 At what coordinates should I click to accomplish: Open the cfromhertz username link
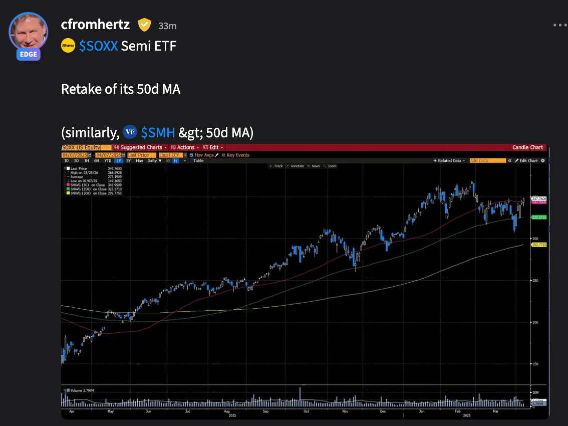95,25
